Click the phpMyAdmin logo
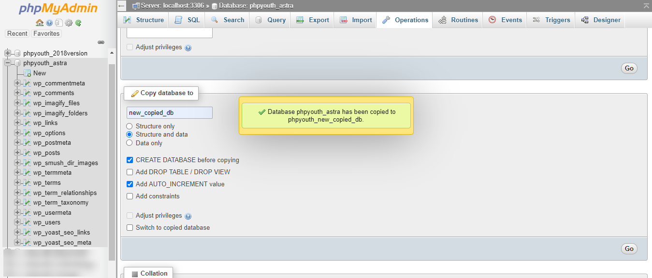The image size is (652, 278). point(58,9)
